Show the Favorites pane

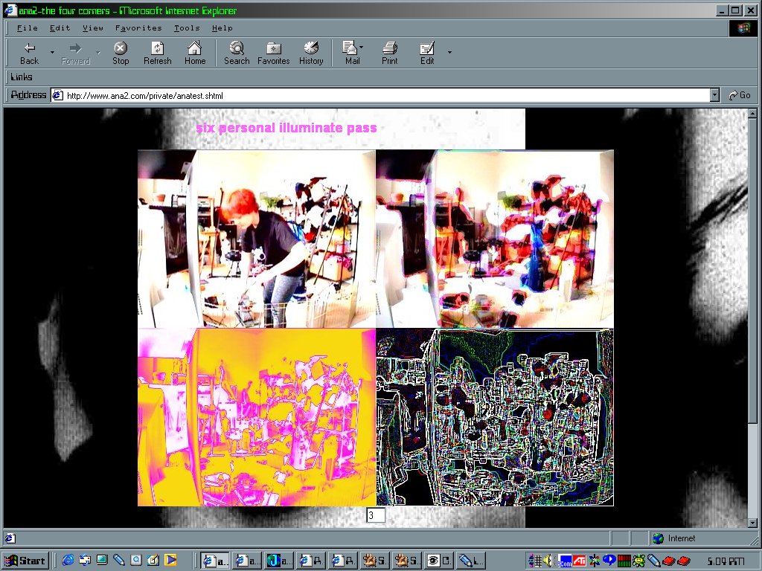pyautogui.click(x=273, y=53)
